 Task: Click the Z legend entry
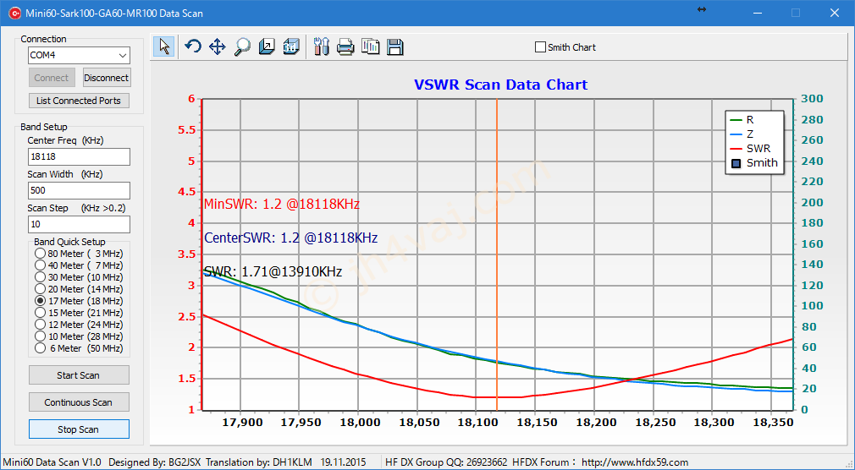point(742,134)
